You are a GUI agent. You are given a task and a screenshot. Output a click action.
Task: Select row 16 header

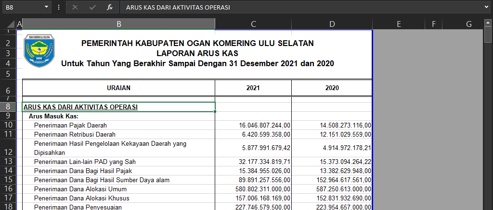pyautogui.click(x=8, y=189)
